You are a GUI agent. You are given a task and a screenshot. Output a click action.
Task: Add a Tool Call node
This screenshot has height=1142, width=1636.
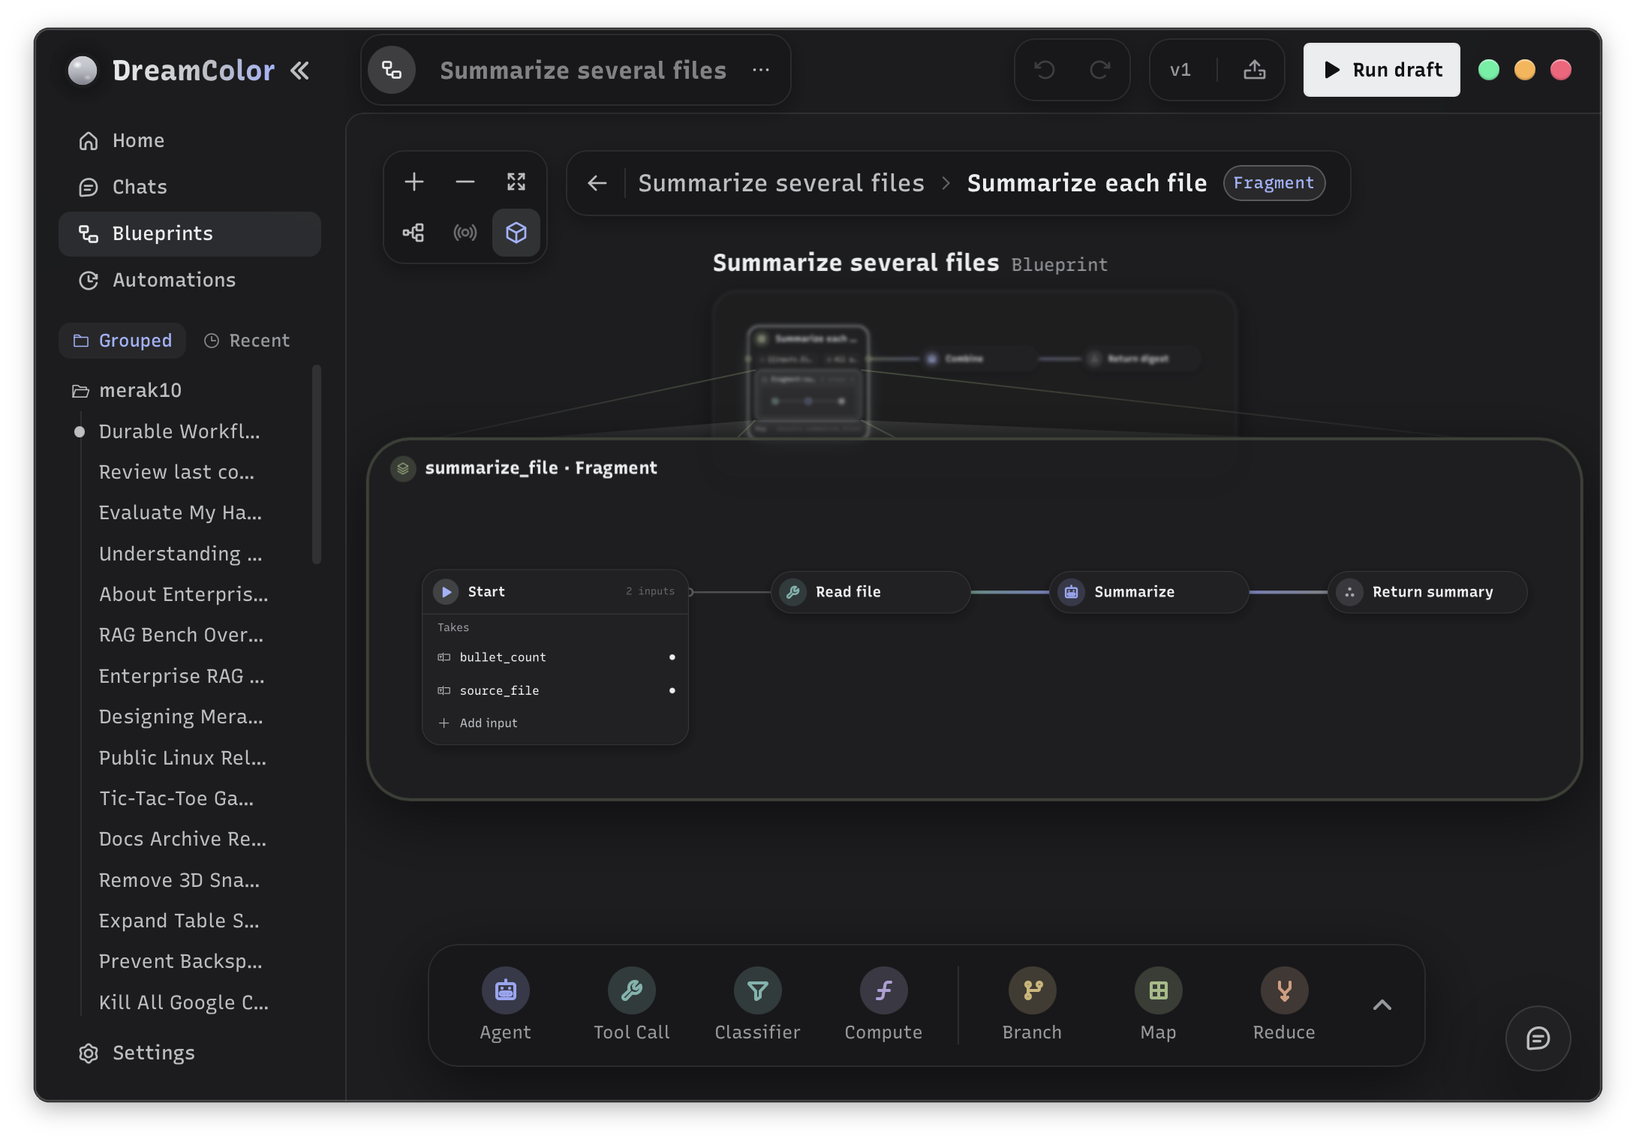coord(632,1004)
